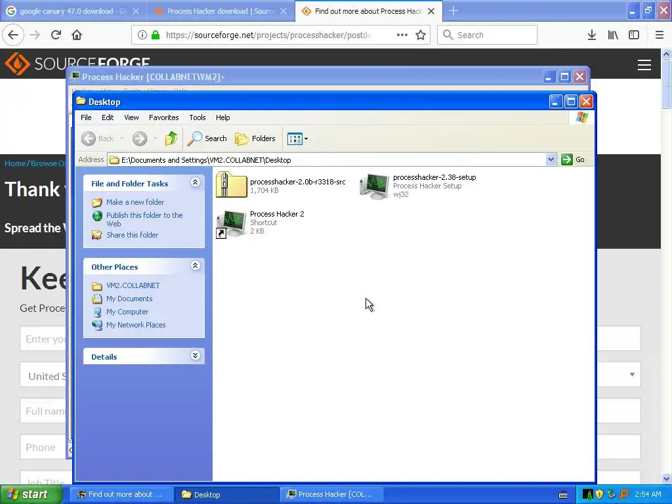This screenshot has height=504, width=672.
Task: Open a new Firefox tab with plus
Action: pos(453,11)
